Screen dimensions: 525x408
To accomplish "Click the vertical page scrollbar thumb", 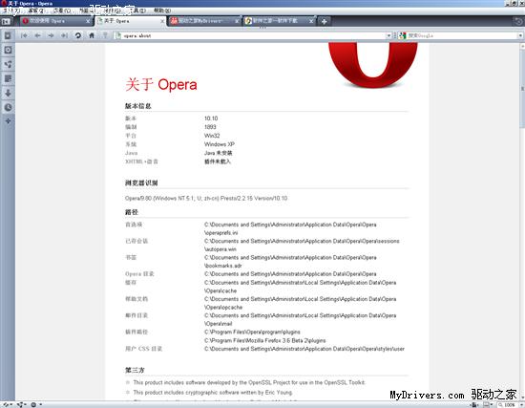I will (522, 89).
